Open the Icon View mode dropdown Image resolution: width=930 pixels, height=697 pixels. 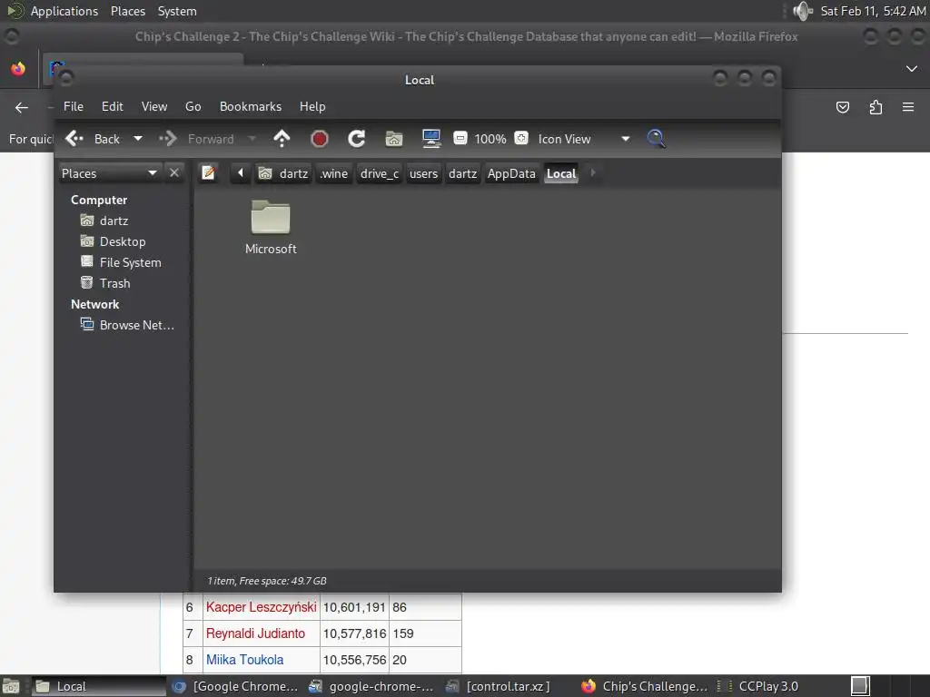(584, 139)
